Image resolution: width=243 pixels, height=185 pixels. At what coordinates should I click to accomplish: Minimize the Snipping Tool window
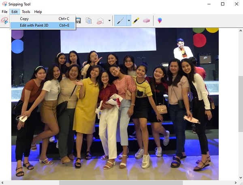click(x=209, y=4)
